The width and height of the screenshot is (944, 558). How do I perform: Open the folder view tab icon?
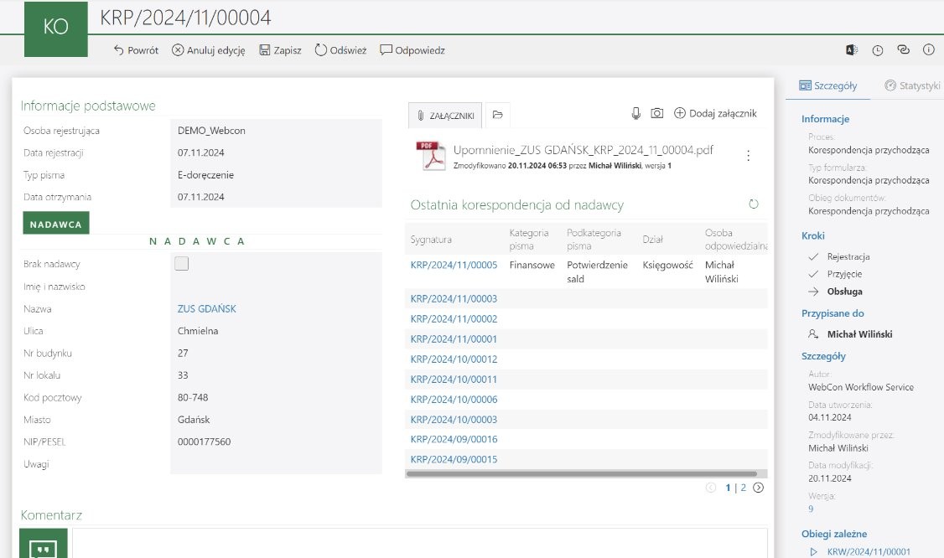497,115
